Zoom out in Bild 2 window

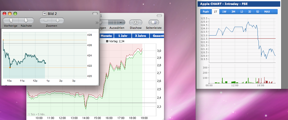46,20
